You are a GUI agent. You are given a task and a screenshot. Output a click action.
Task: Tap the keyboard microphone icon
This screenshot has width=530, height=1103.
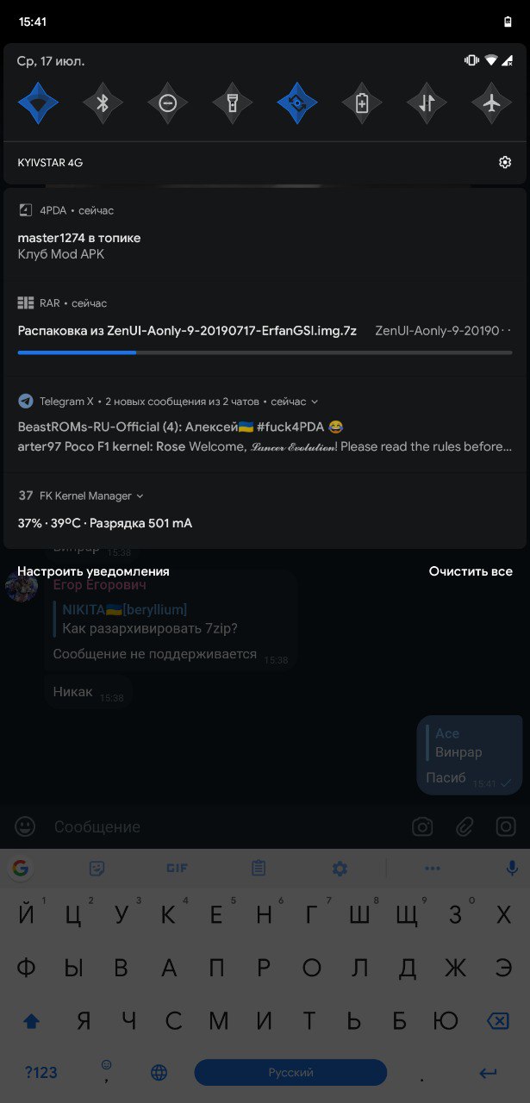pos(513,869)
